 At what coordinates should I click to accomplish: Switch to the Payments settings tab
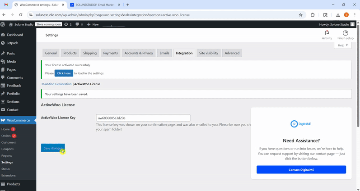[x=110, y=53]
